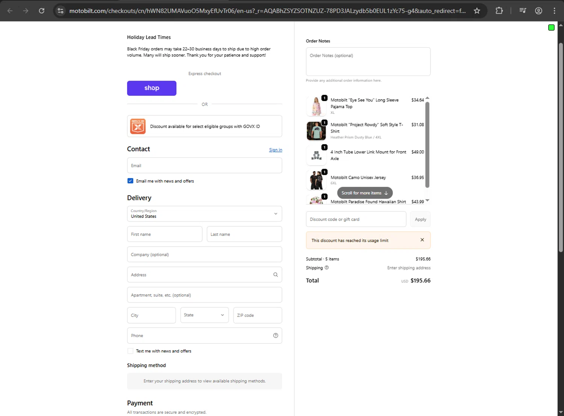Screen dimensions: 564x416
Task: Open the browser extensions menu
Action: (499, 11)
